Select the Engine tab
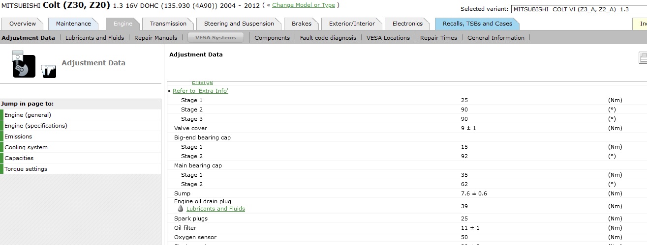The image size is (647, 245). coord(123,24)
